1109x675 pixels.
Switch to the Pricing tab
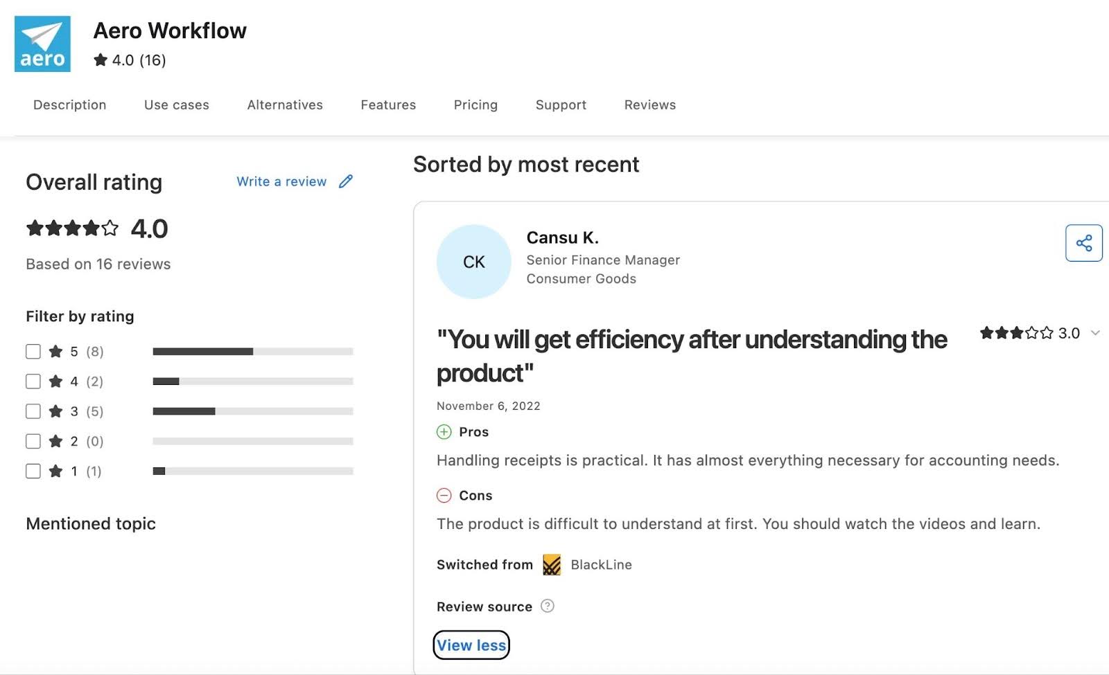pos(475,105)
